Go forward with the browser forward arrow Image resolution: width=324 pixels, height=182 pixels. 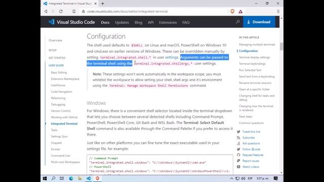[53, 11]
